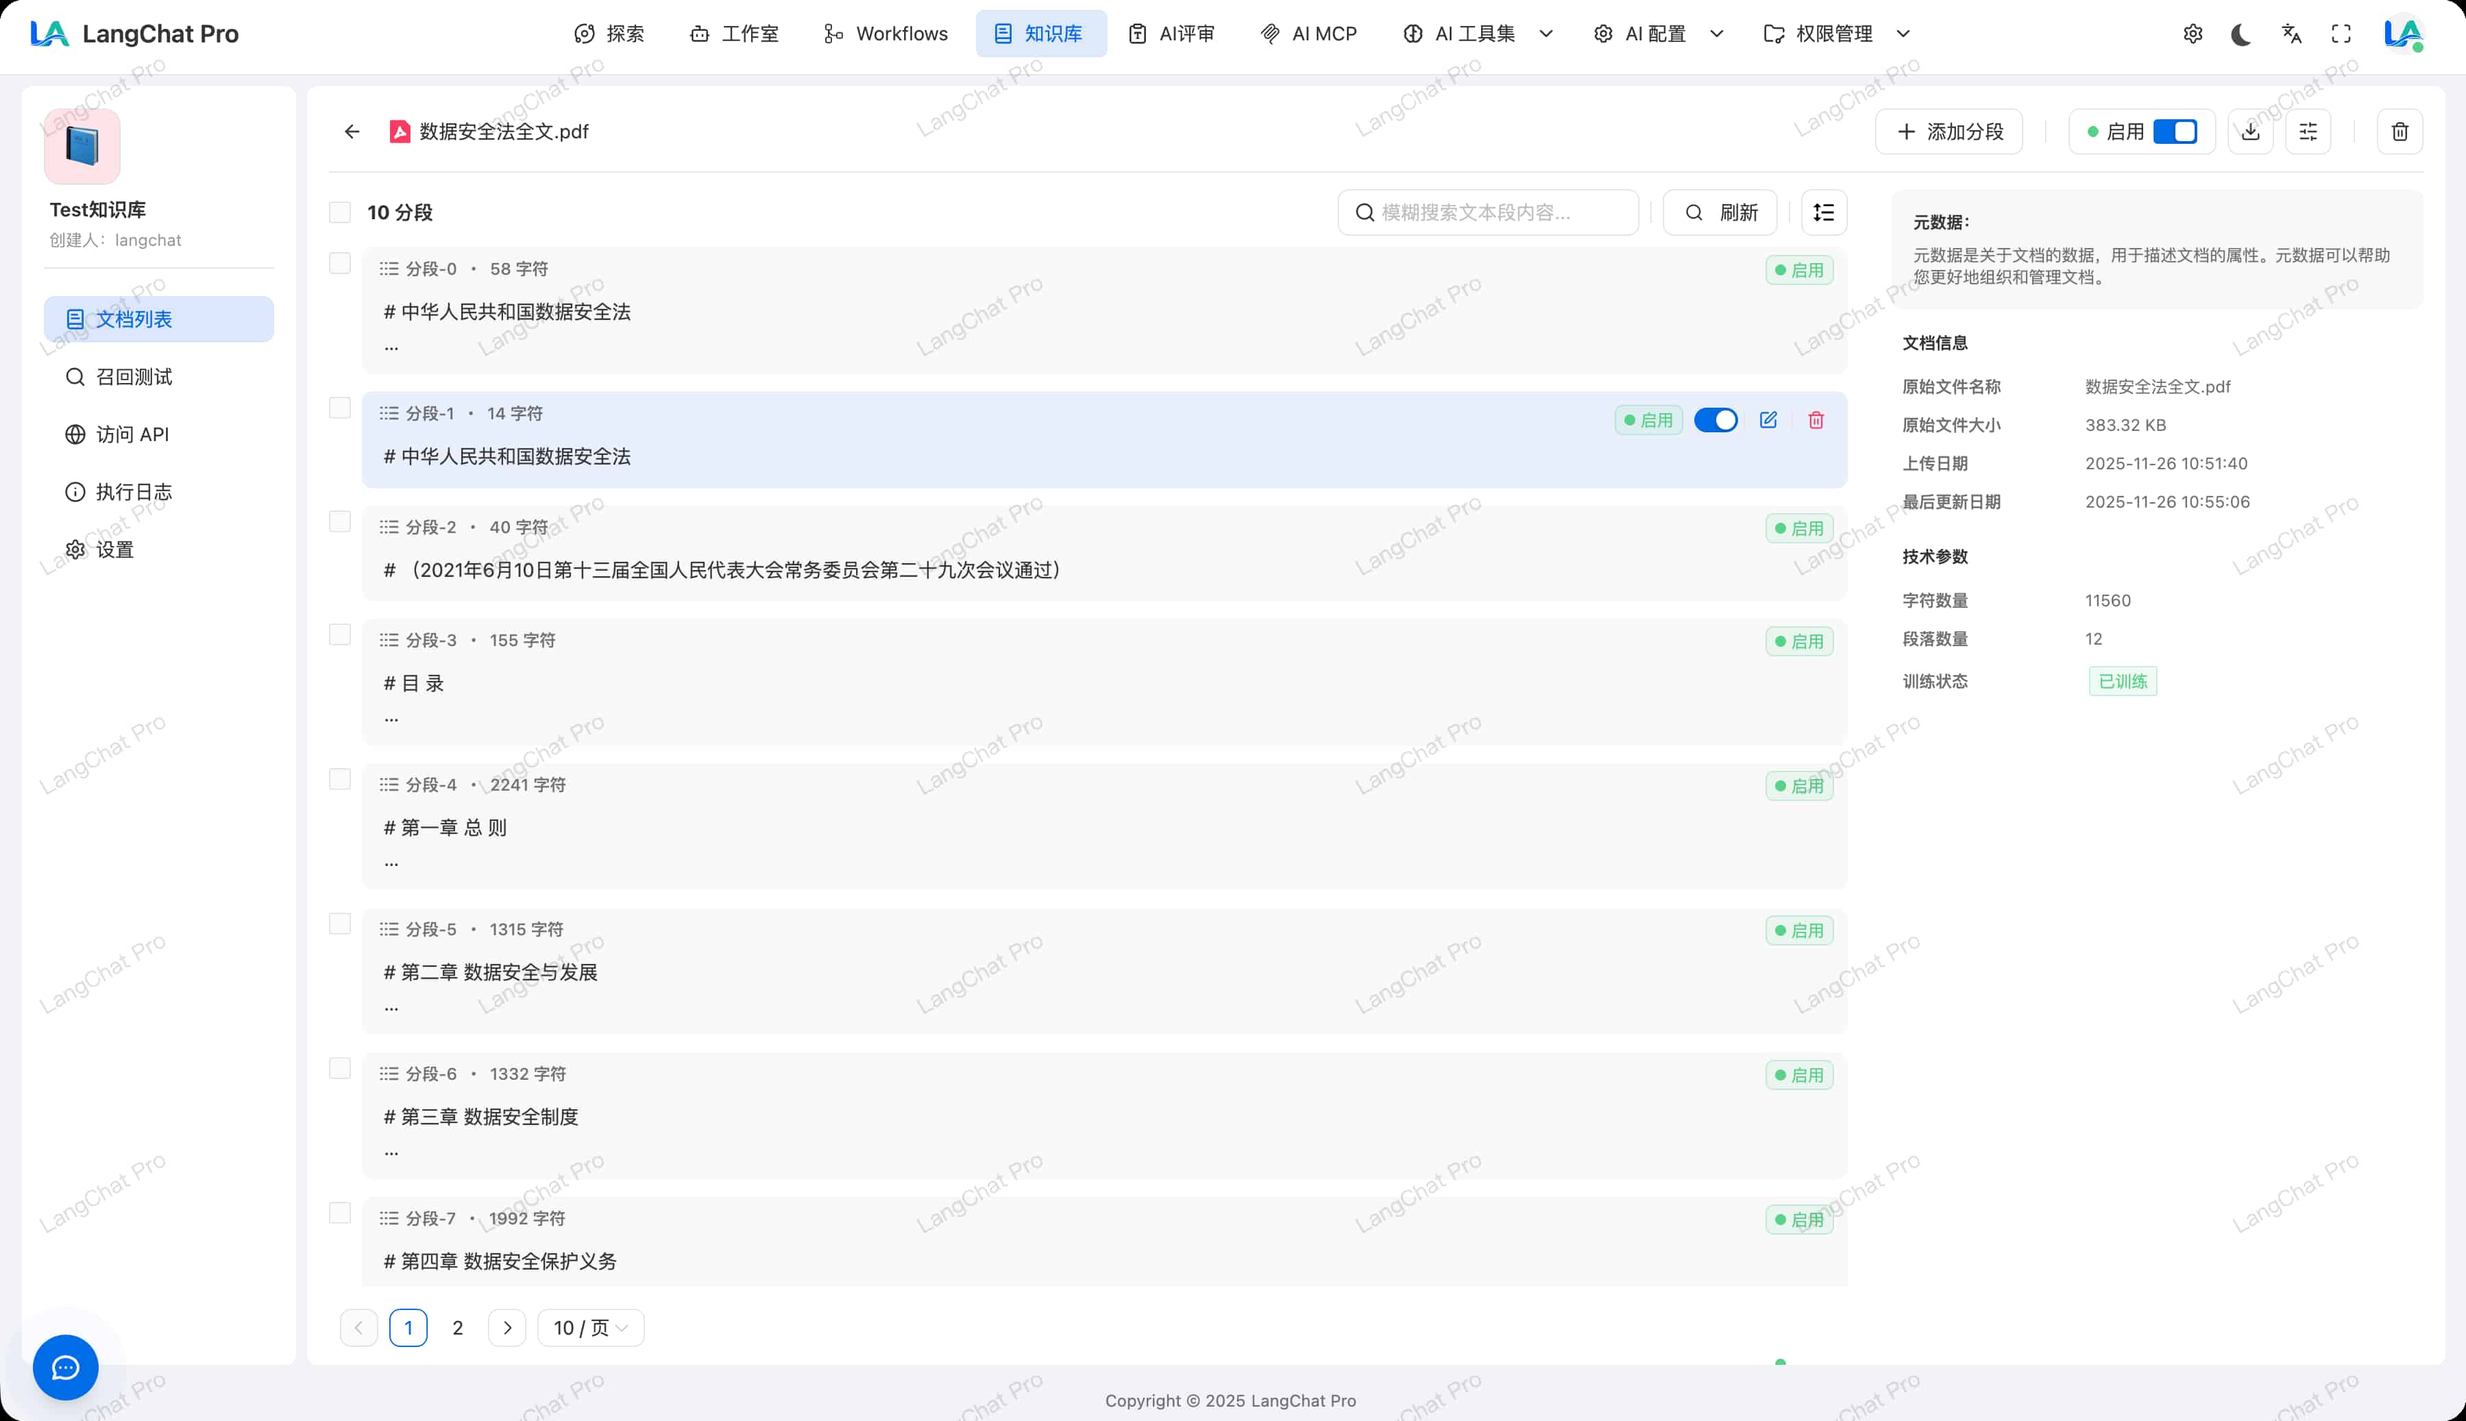The image size is (2466, 1421).
Task: Click the 添加分段 button
Action: coord(1949,132)
